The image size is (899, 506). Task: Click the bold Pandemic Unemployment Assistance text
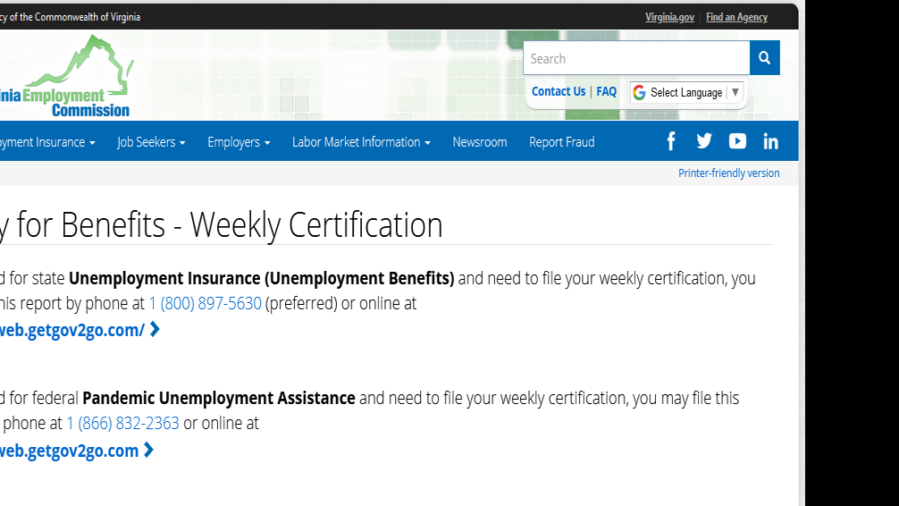(218, 398)
